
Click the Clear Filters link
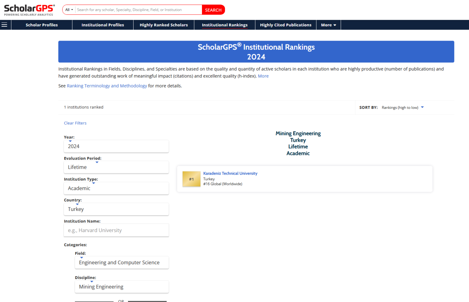75,123
